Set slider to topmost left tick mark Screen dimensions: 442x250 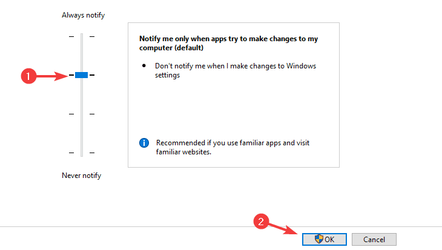(71, 37)
